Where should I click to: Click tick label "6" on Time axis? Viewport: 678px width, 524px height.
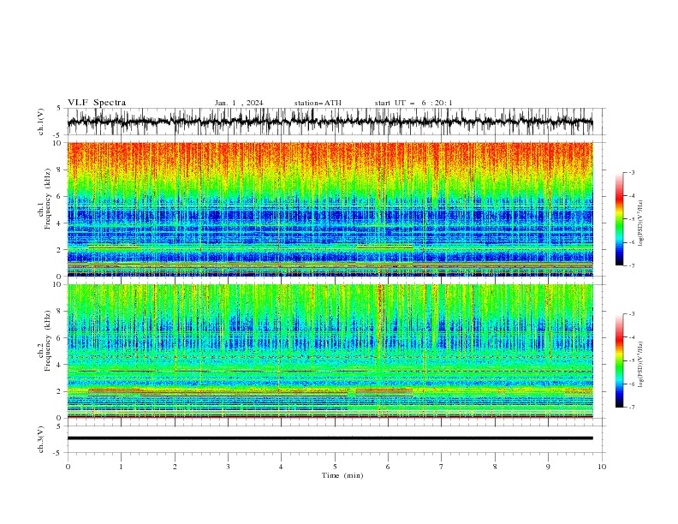click(x=388, y=467)
